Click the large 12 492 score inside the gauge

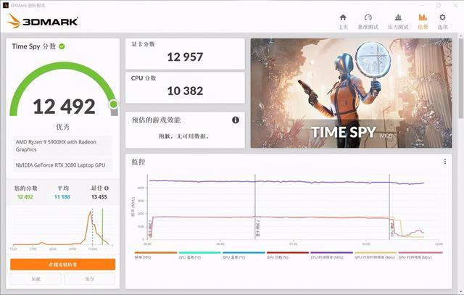click(64, 107)
